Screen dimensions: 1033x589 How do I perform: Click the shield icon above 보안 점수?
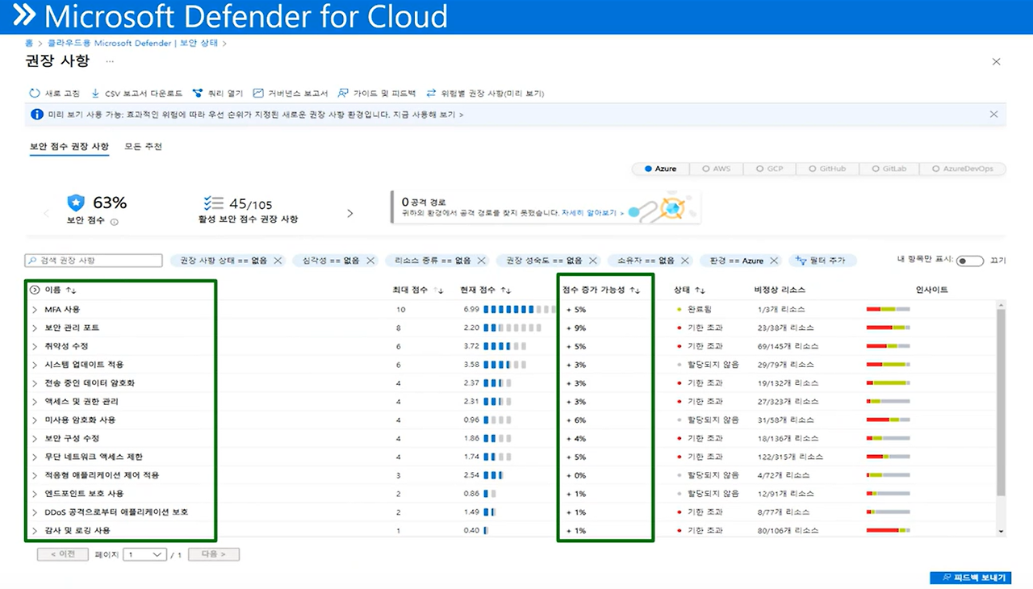(x=76, y=203)
